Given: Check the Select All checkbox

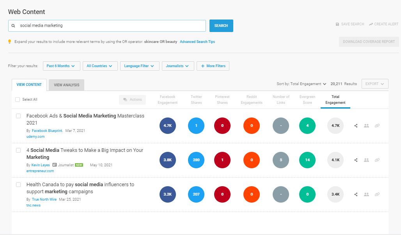Looking at the screenshot, I should [x=18, y=100].
